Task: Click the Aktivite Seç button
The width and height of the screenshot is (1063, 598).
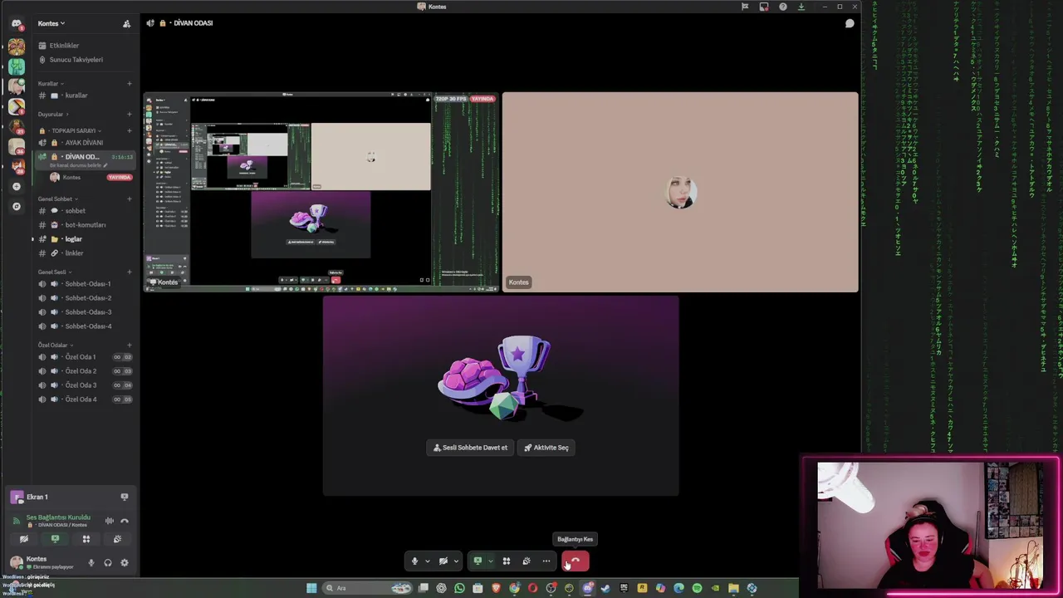Action: click(x=546, y=448)
